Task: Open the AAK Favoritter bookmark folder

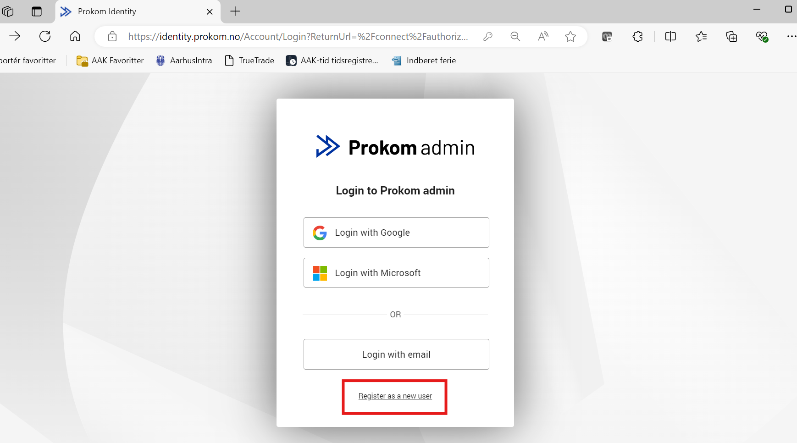Action: 110,61
